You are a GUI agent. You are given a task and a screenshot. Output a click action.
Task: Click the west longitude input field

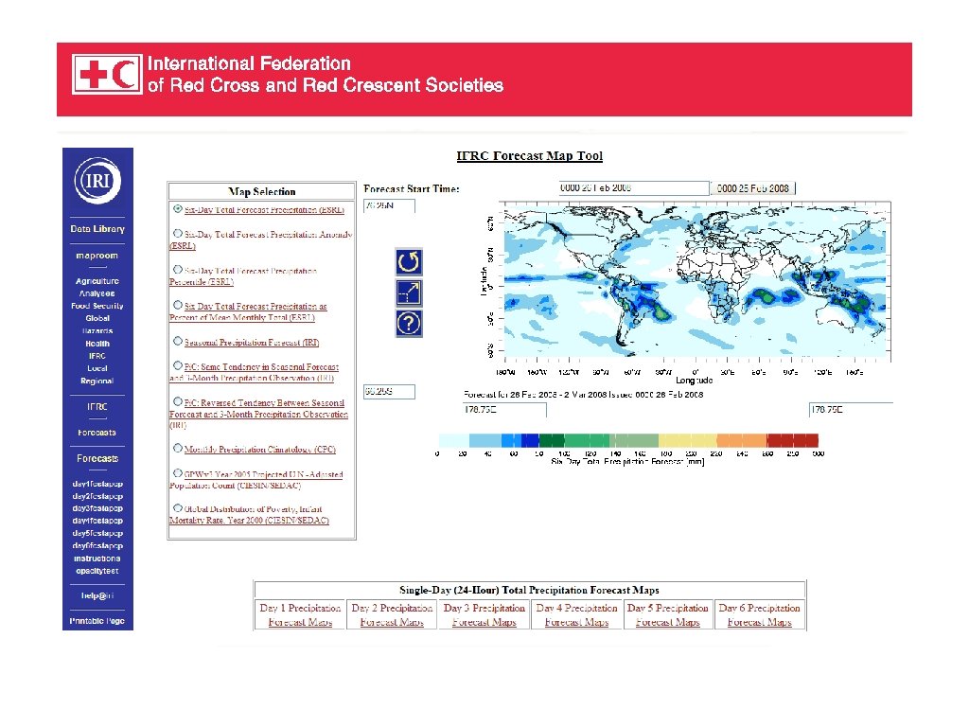click(505, 410)
